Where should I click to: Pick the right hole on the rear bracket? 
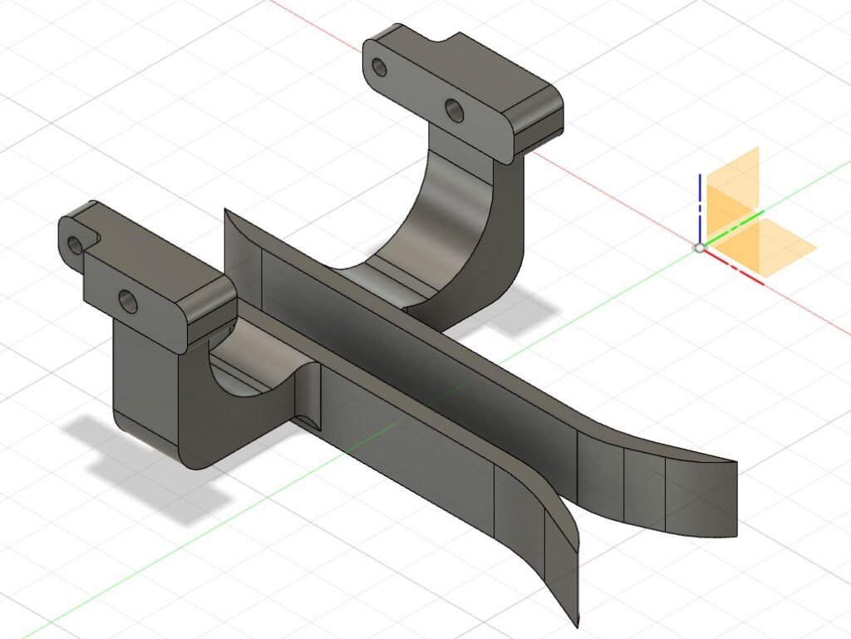click(454, 109)
